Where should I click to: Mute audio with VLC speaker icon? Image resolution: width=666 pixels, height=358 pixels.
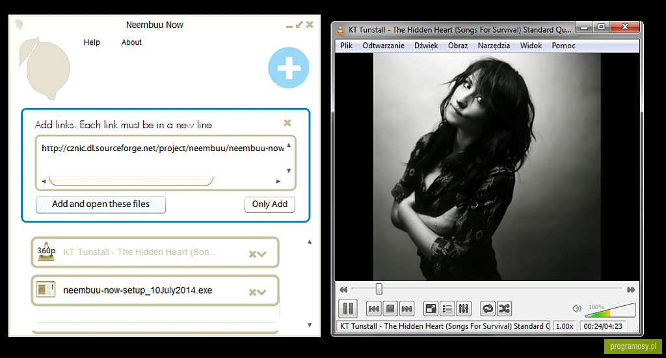point(576,309)
